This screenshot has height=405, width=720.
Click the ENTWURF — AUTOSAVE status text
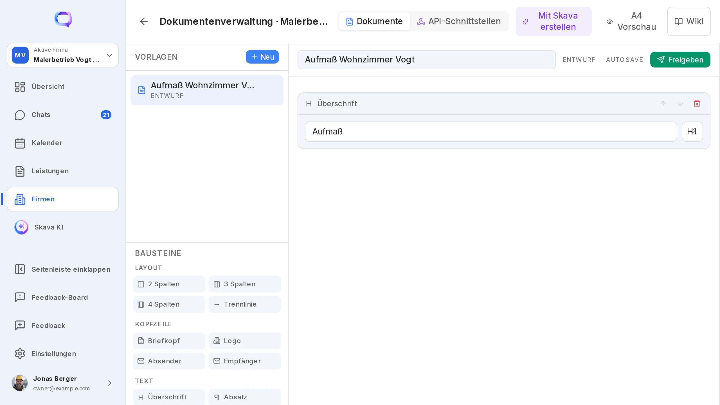tap(603, 60)
